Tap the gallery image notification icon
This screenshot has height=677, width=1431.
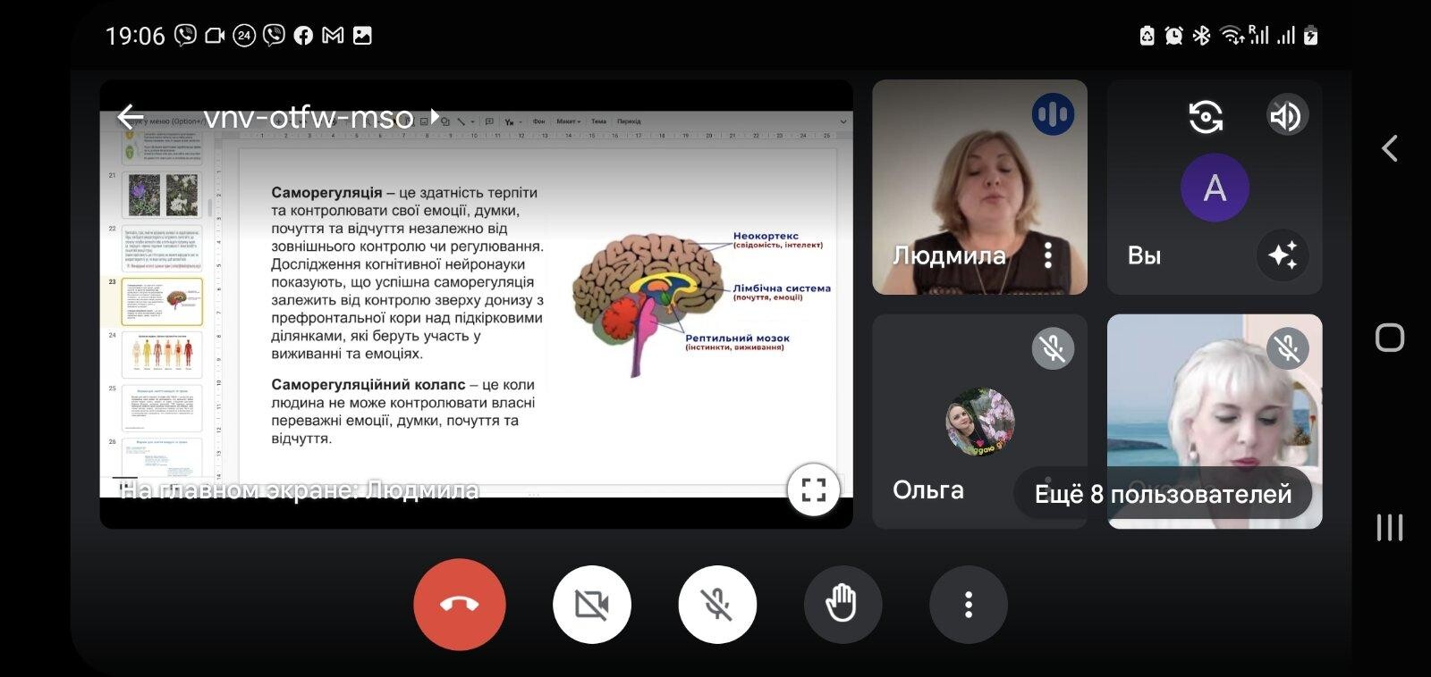click(x=362, y=36)
